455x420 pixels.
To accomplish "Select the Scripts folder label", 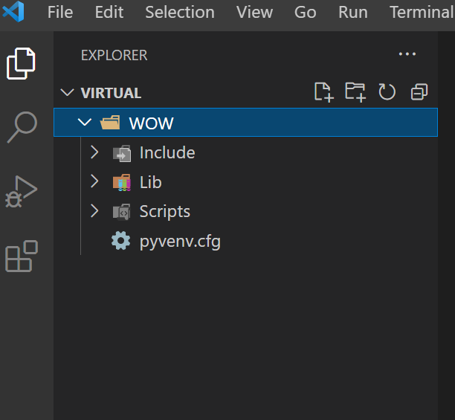I will 165,212.
